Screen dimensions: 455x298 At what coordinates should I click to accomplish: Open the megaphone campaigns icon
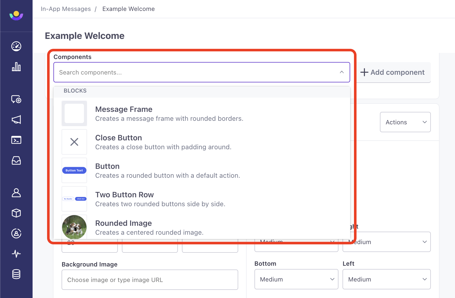pos(16,120)
